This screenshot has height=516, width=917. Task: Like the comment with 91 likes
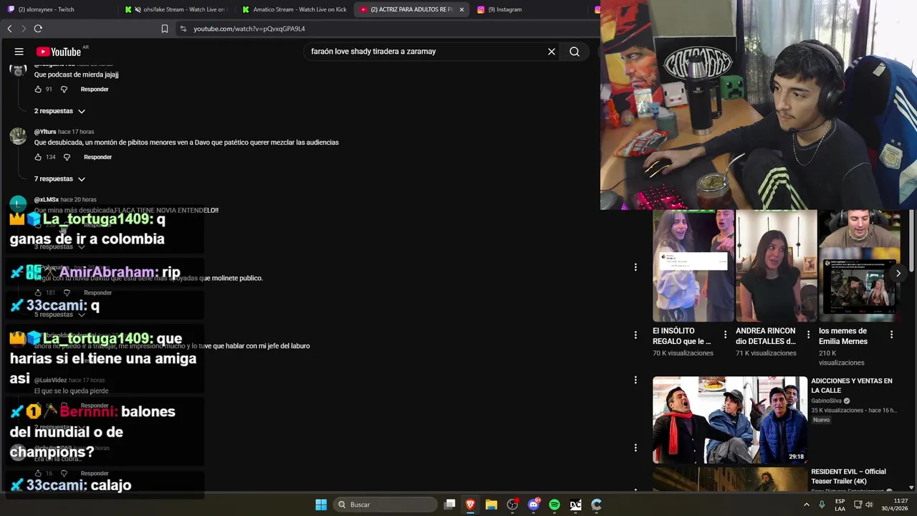38,90
